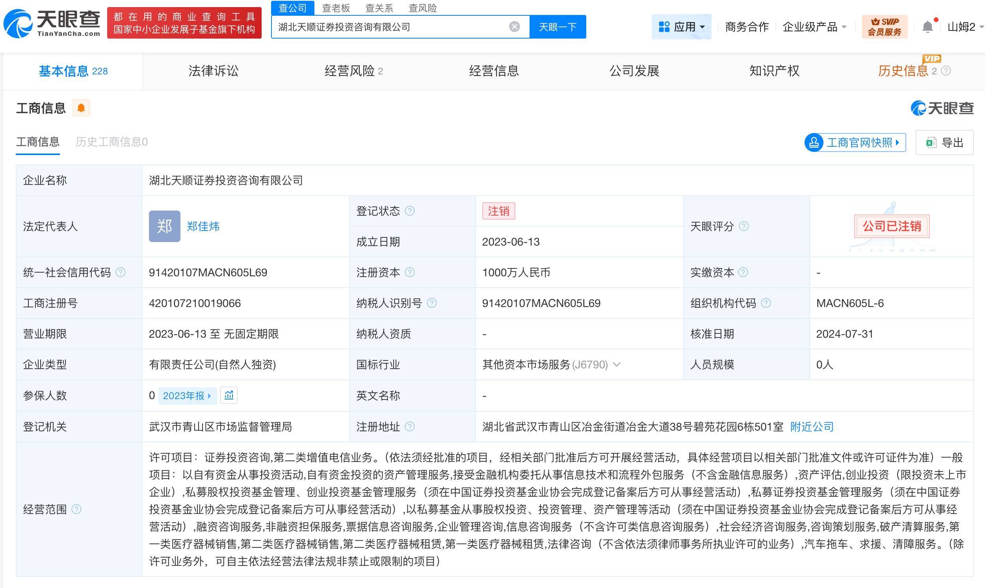The width and height of the screenshot is (985, 588).
Task: Click help icon next to 统一社会信用代码
Action: (x=121, y=272)
